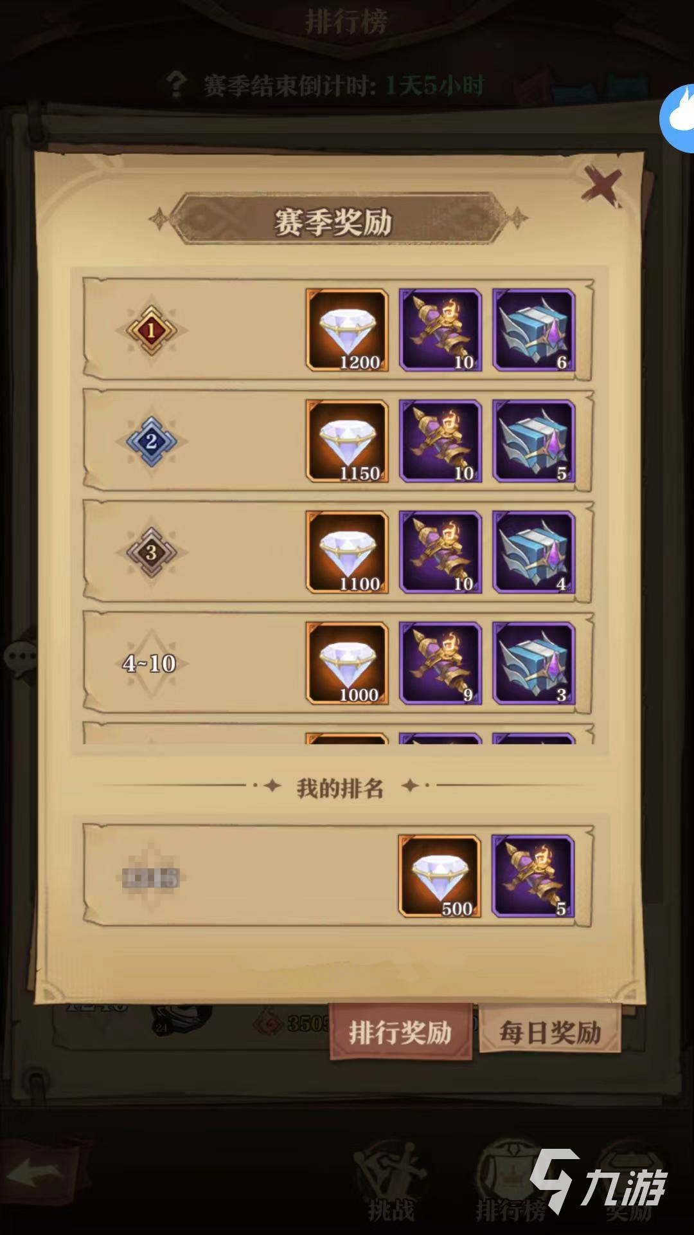Select the 1150 diamond reward for rank 2
The width and height of the screenshot is (694, 1235).
(x=347, y=441)
